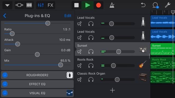Viewport: 175px width, 98px height.
Task: Solo the second Lead Vocals track
Action: click(91, 38)
